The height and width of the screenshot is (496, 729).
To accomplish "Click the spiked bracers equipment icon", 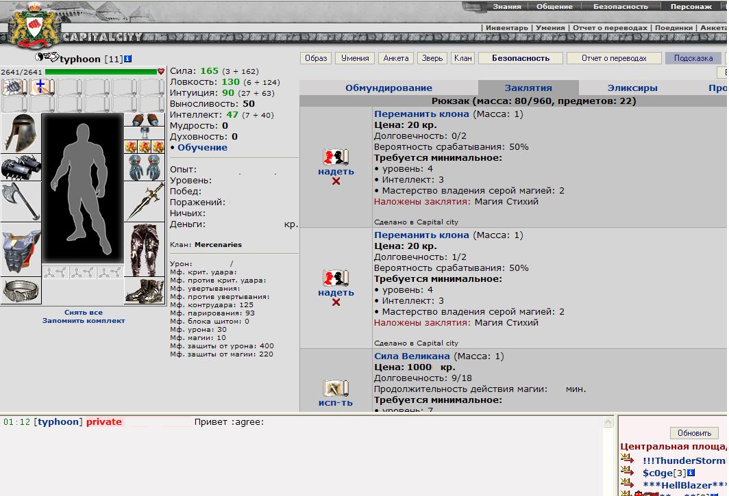I will [21, 168].
